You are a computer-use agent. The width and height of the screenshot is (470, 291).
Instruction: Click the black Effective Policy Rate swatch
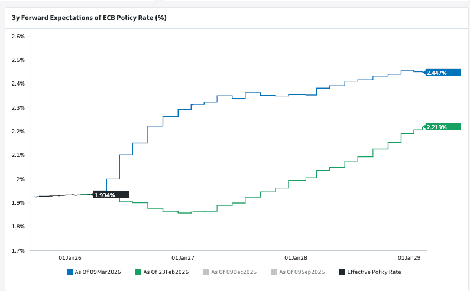click(341, 272)
